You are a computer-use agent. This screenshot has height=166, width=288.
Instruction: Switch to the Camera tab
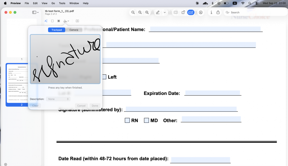click(74, 30)
